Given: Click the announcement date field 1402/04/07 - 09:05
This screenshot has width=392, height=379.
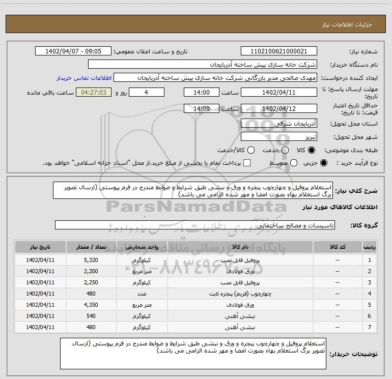Looking at the screenshot, I should pyautogui.click(x=73, y=51).
